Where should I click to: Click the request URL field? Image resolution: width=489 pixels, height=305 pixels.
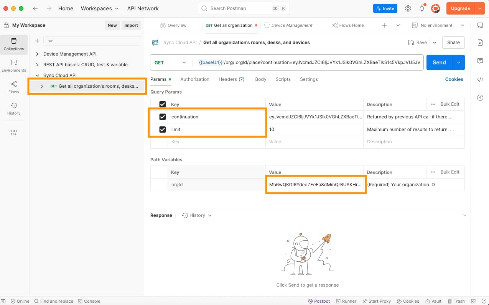[308, 62]
